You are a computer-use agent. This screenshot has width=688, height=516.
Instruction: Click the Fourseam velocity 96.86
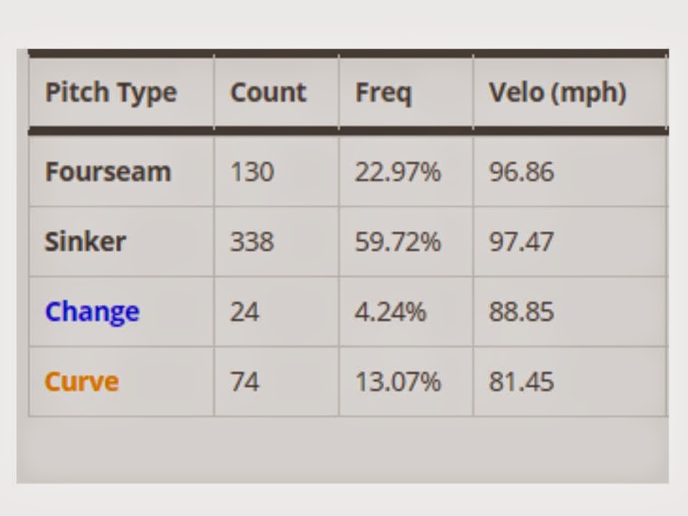[x=521, y=171]
